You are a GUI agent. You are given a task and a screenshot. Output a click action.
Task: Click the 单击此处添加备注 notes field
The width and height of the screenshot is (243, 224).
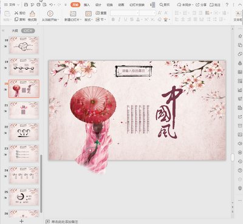pyautogui.click(x=64, y=222)
